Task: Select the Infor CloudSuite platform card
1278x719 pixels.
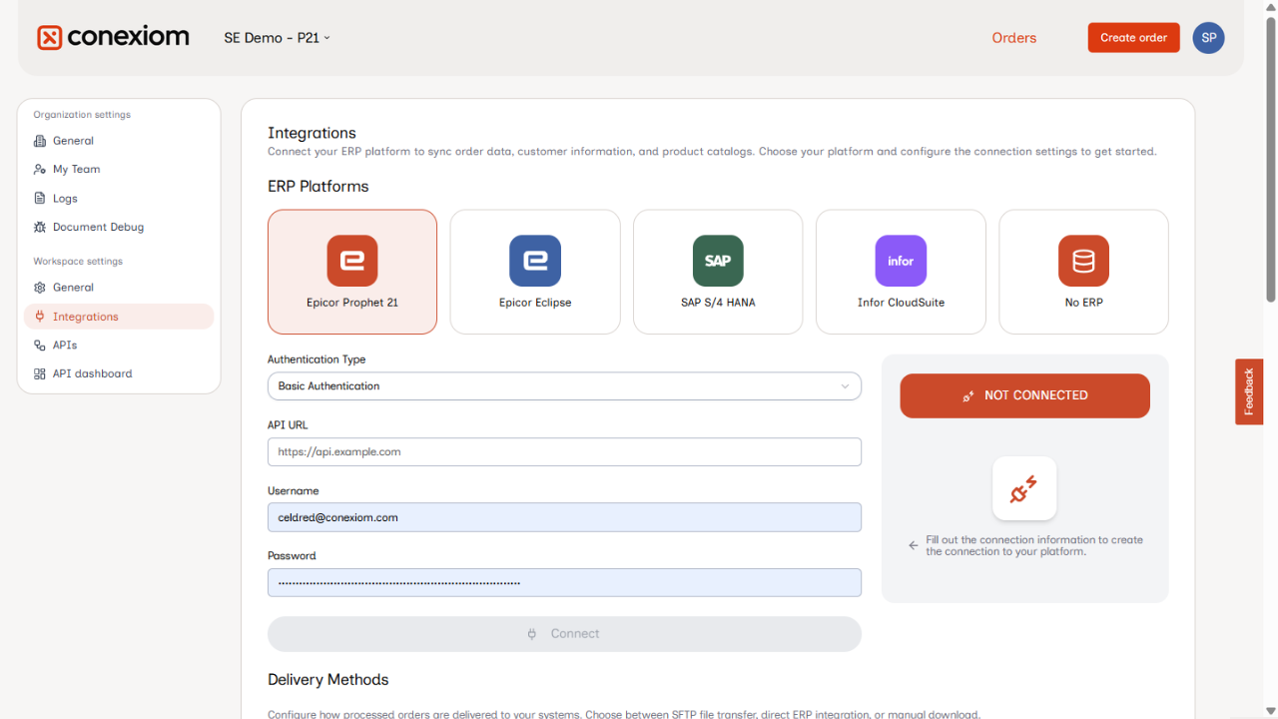Action: [x=901, y=272]
